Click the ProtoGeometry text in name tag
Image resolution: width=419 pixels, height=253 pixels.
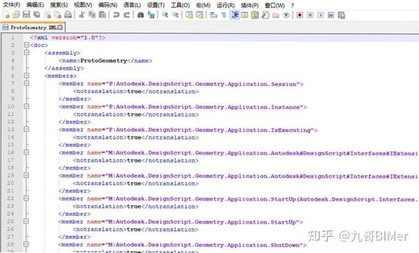pyautogui.click(x=103, y=61)
